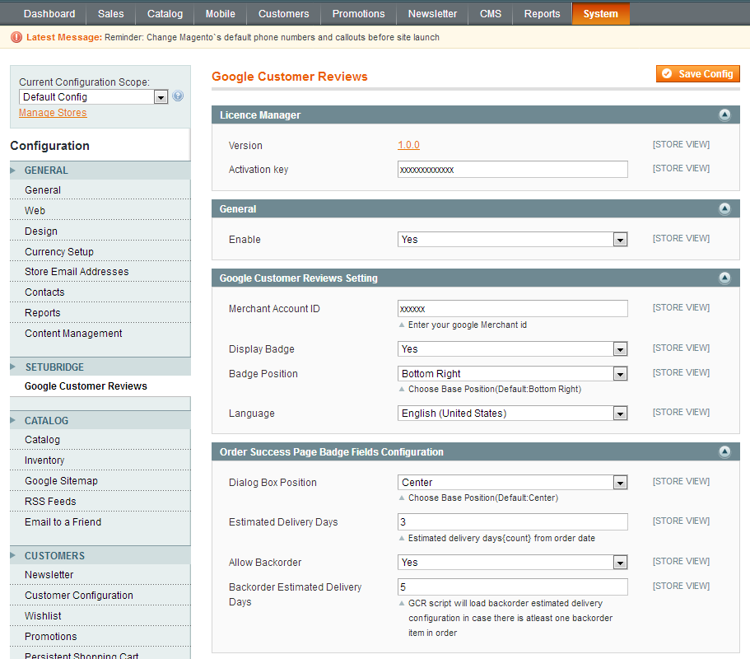Open the Current Configuration Scope dropdown
Screen dimensions: 750x659
[x=93, y=97]
